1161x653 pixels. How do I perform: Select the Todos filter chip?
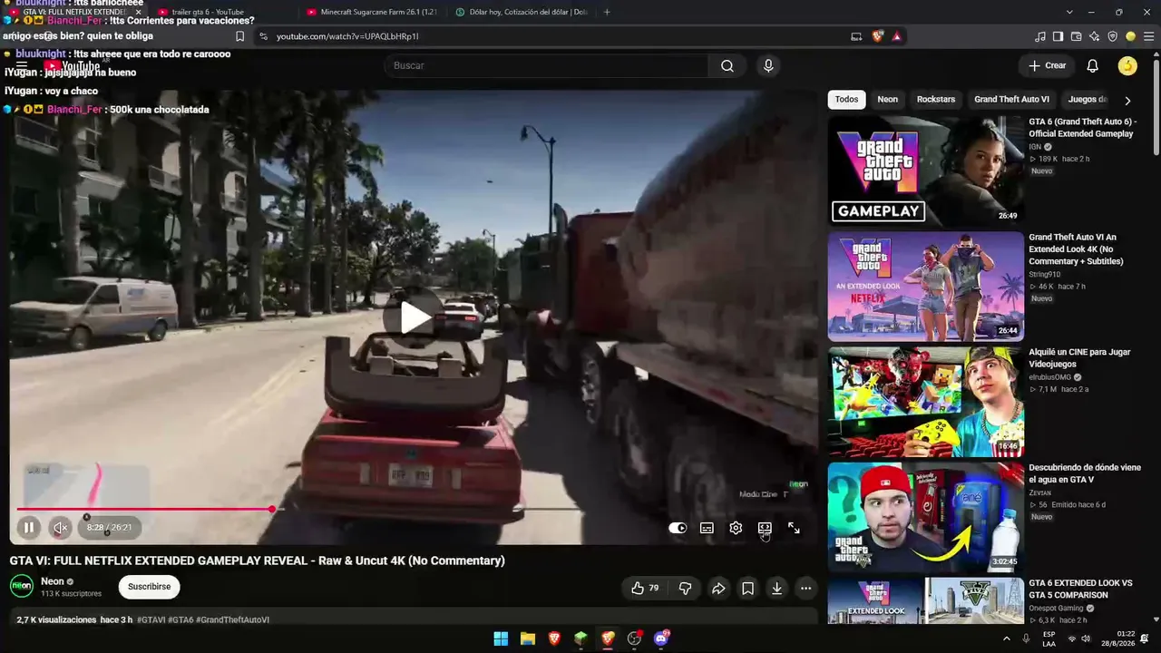846,100
